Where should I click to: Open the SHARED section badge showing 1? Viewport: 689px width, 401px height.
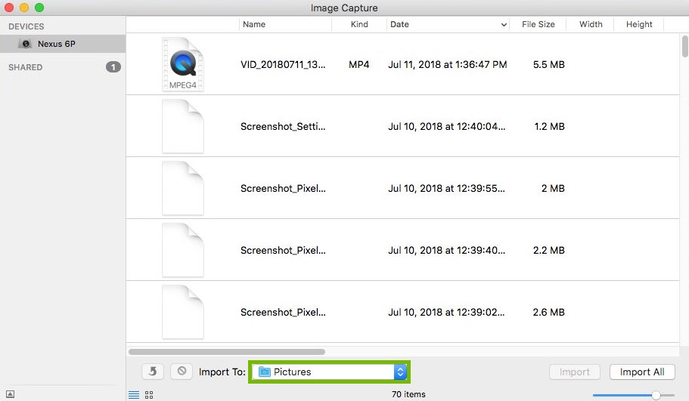click(113, 67)
